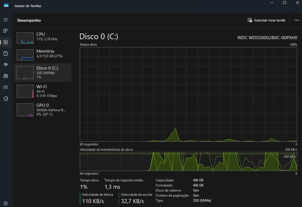
Task: Click the Ficheiro de paginação label
Action: (x=172, y=195)
